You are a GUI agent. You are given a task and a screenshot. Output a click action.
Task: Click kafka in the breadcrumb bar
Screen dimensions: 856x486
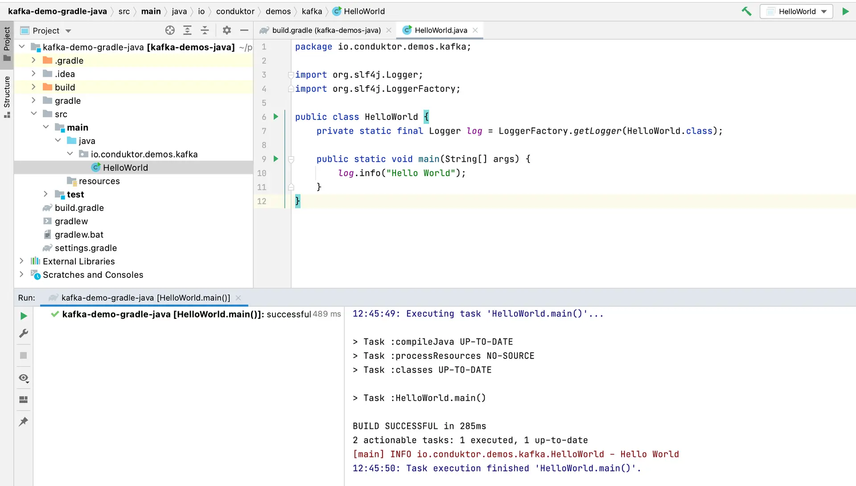coord(312,11)
